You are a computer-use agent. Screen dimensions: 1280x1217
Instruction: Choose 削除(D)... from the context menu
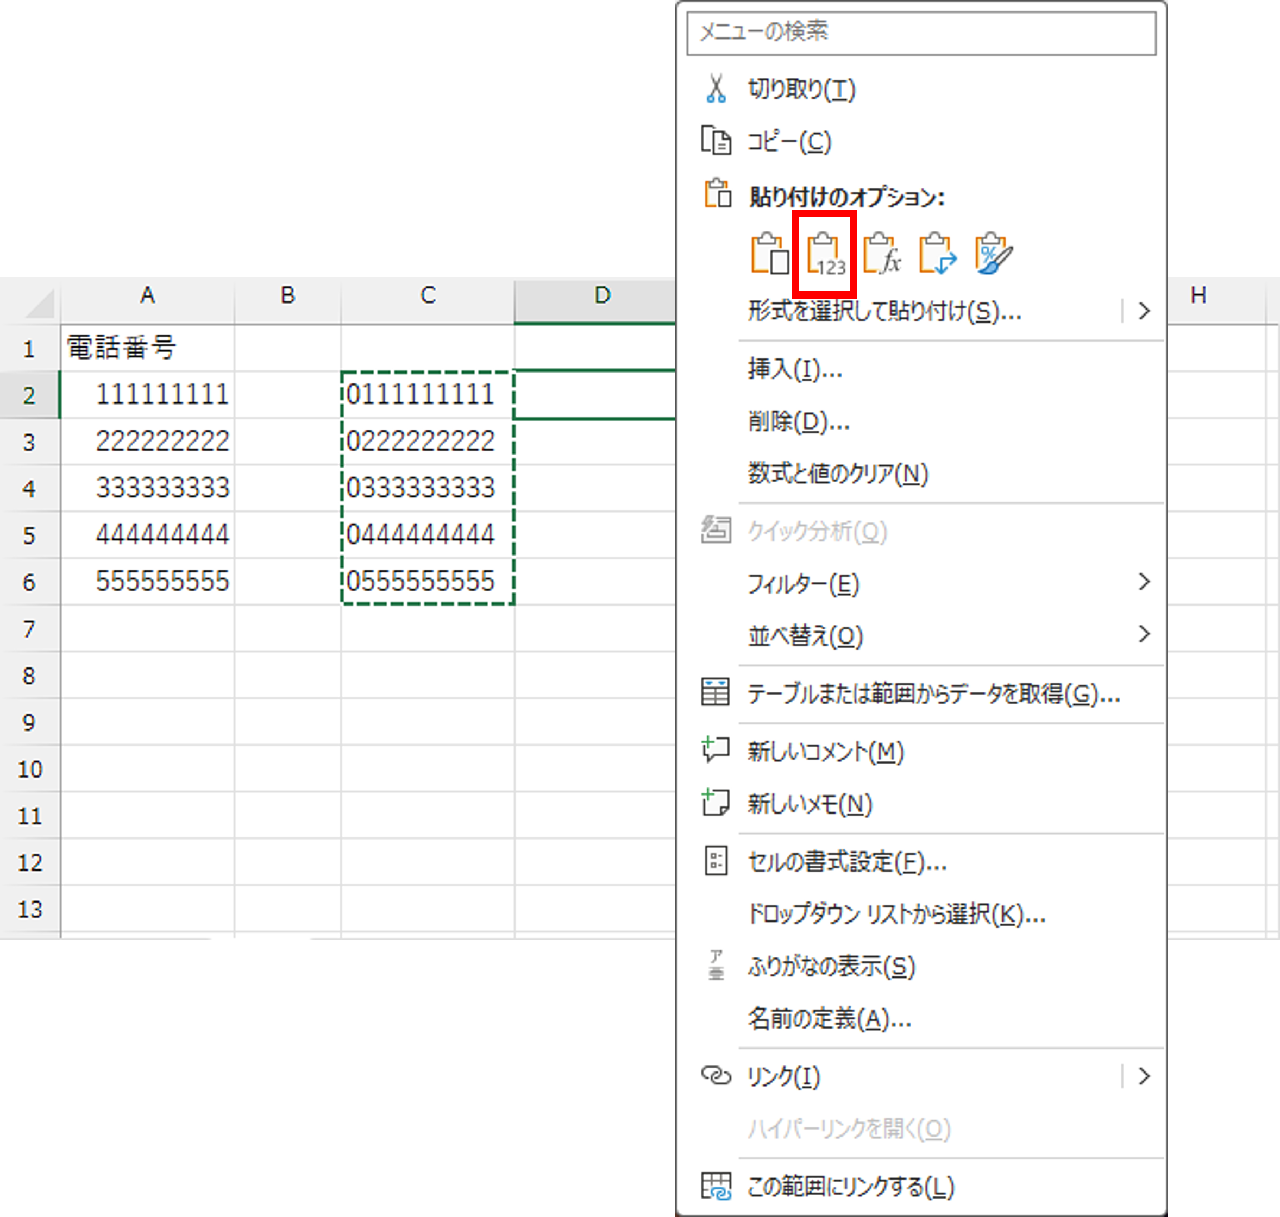[799, 421]
